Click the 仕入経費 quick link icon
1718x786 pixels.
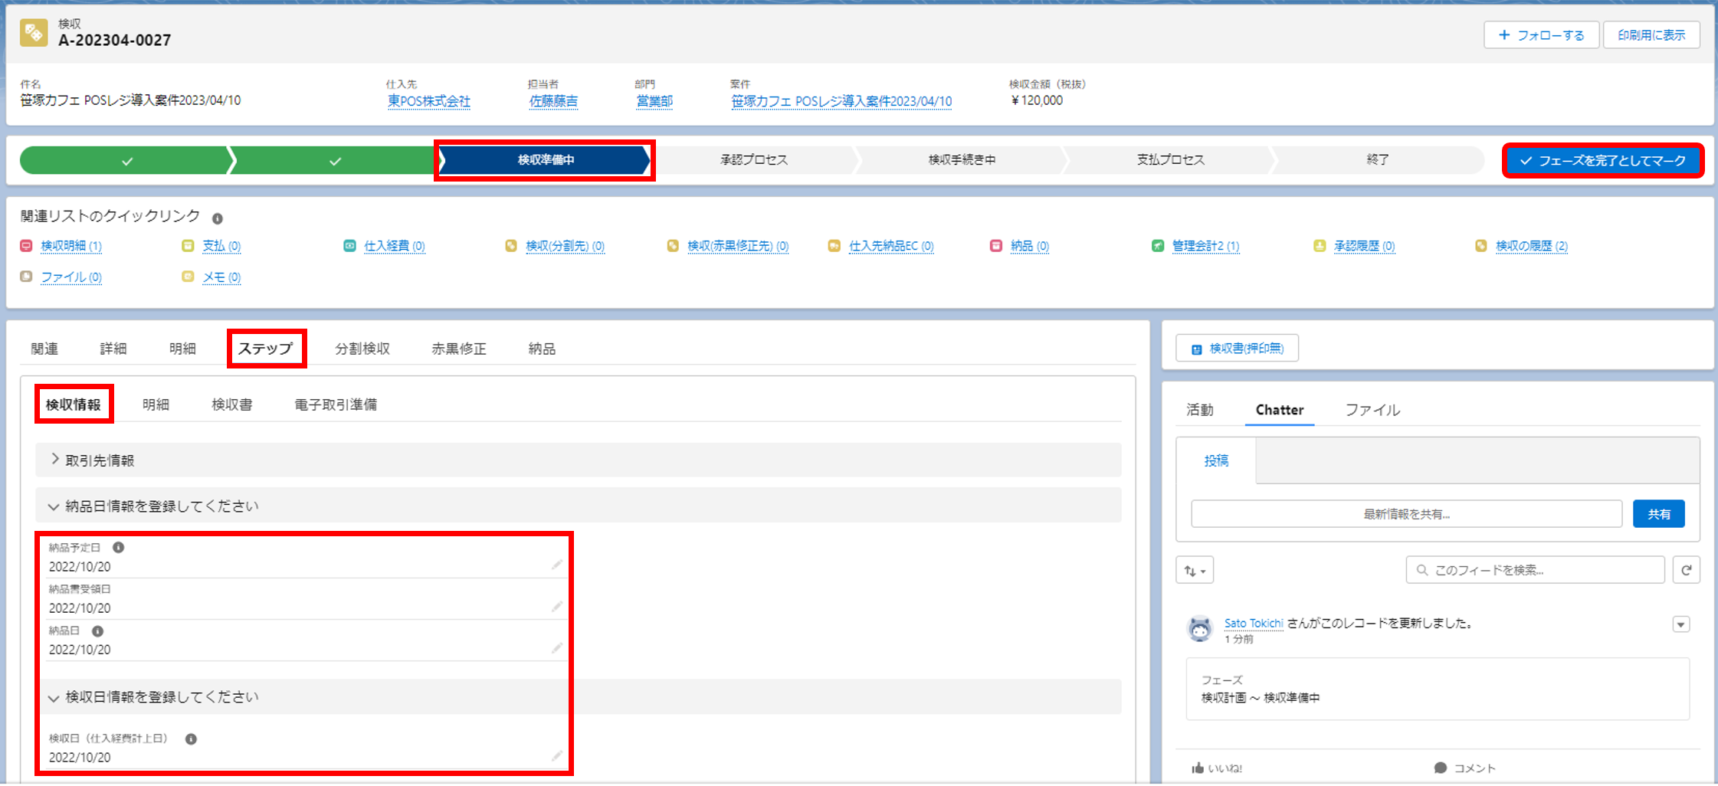pos(349,246)
